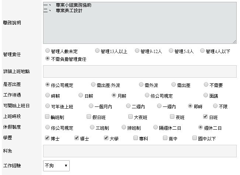Click the 詳細上班地點 input field
Viewport: 240px width, 175px height.
139,71
